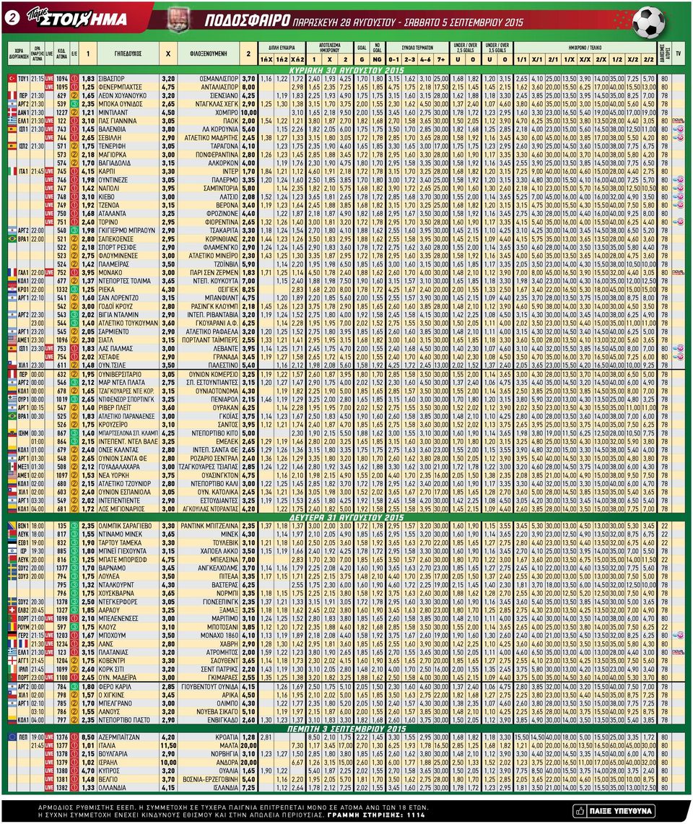
Task: Click the UNDER / OVER 2,5 GOALS header
Action: point(465,47)
